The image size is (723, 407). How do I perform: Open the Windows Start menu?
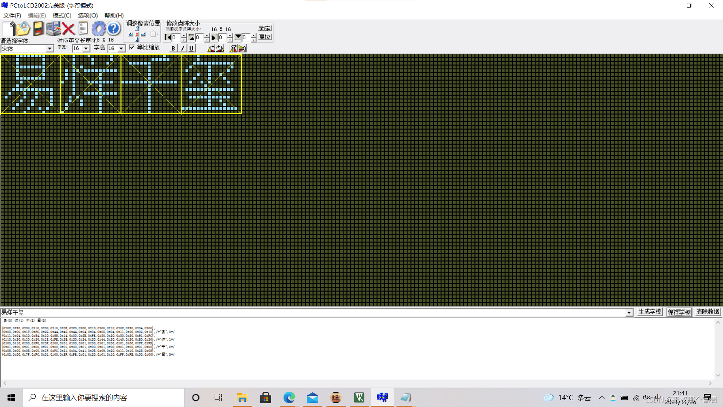pos(11,398)
